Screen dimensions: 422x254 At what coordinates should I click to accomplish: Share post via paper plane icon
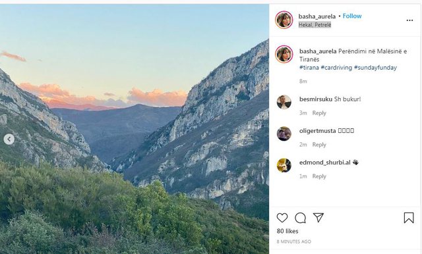click(318, 218)
